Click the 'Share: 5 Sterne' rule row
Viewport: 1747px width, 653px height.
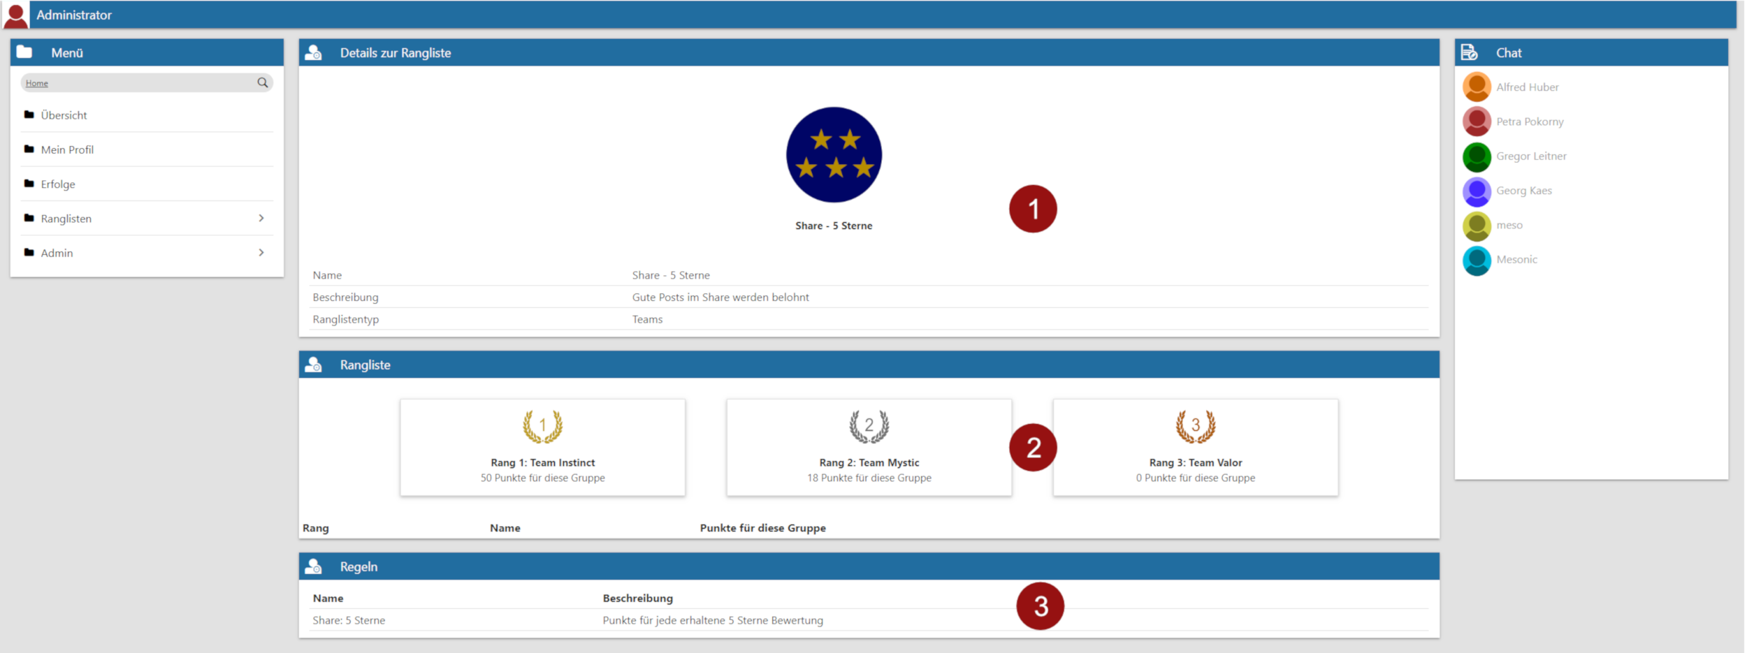[x=869, y=620]
